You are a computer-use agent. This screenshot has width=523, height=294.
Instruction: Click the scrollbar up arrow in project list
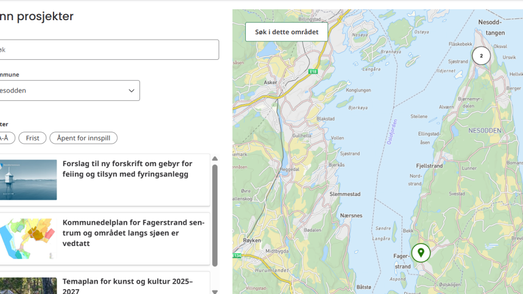coord(215,158)
